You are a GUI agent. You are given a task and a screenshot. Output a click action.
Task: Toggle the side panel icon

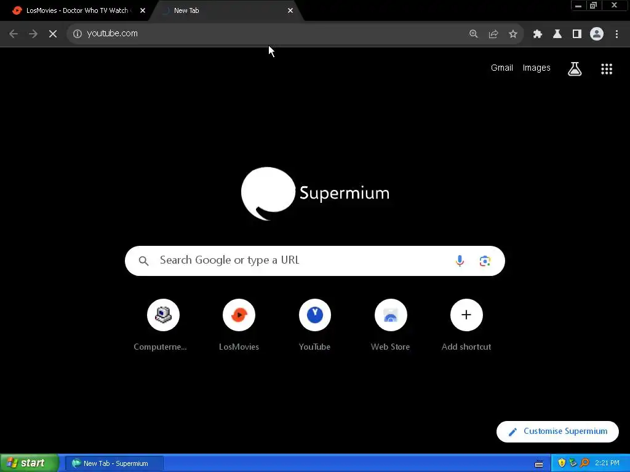coord(577,34)
